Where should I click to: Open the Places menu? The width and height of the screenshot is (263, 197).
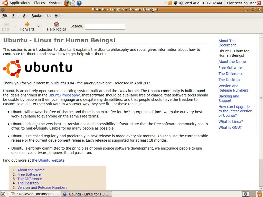[39, 3]
